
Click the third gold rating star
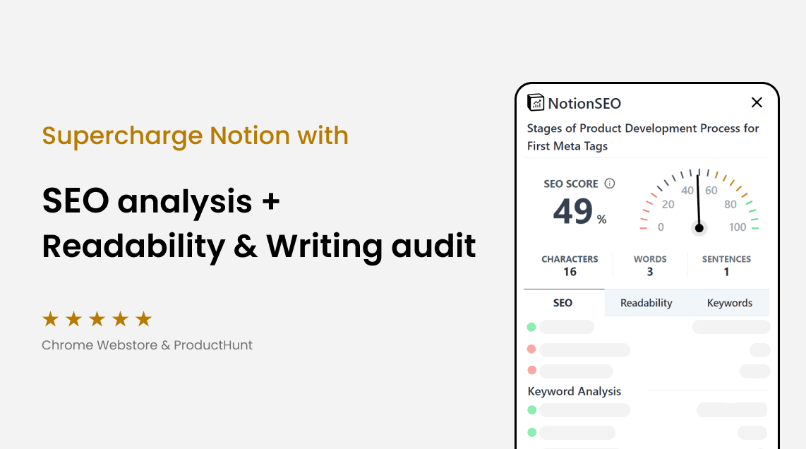tap(97, 319)
